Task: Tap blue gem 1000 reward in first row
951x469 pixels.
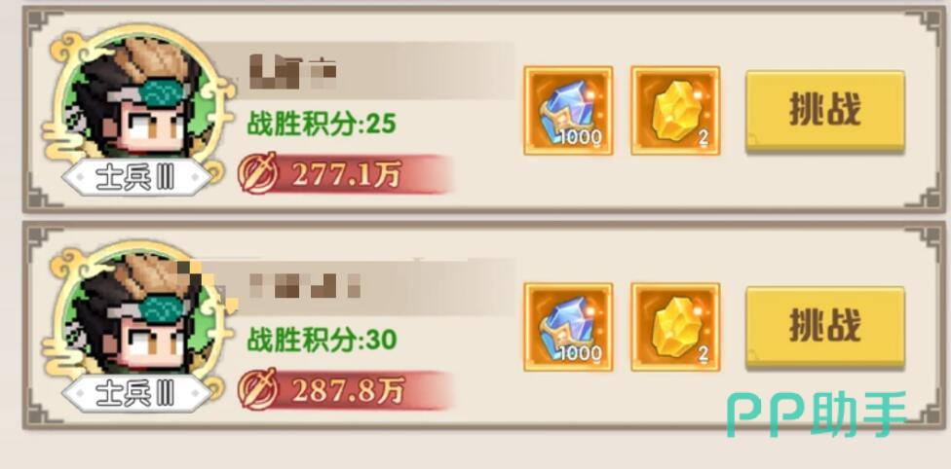Action: [x=568, y=110]
